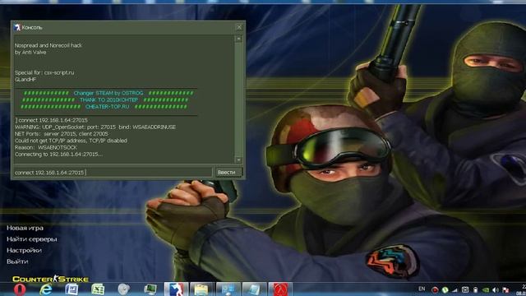
Task: Click the 'Special for: csx-script.ru' line
Action: [x=44, y=72]
